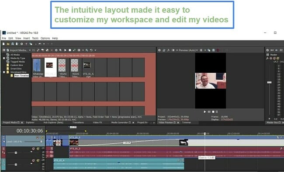Screen dimensions: 284x172
Task: Stop the video preview
Action: tap(213, 112)
